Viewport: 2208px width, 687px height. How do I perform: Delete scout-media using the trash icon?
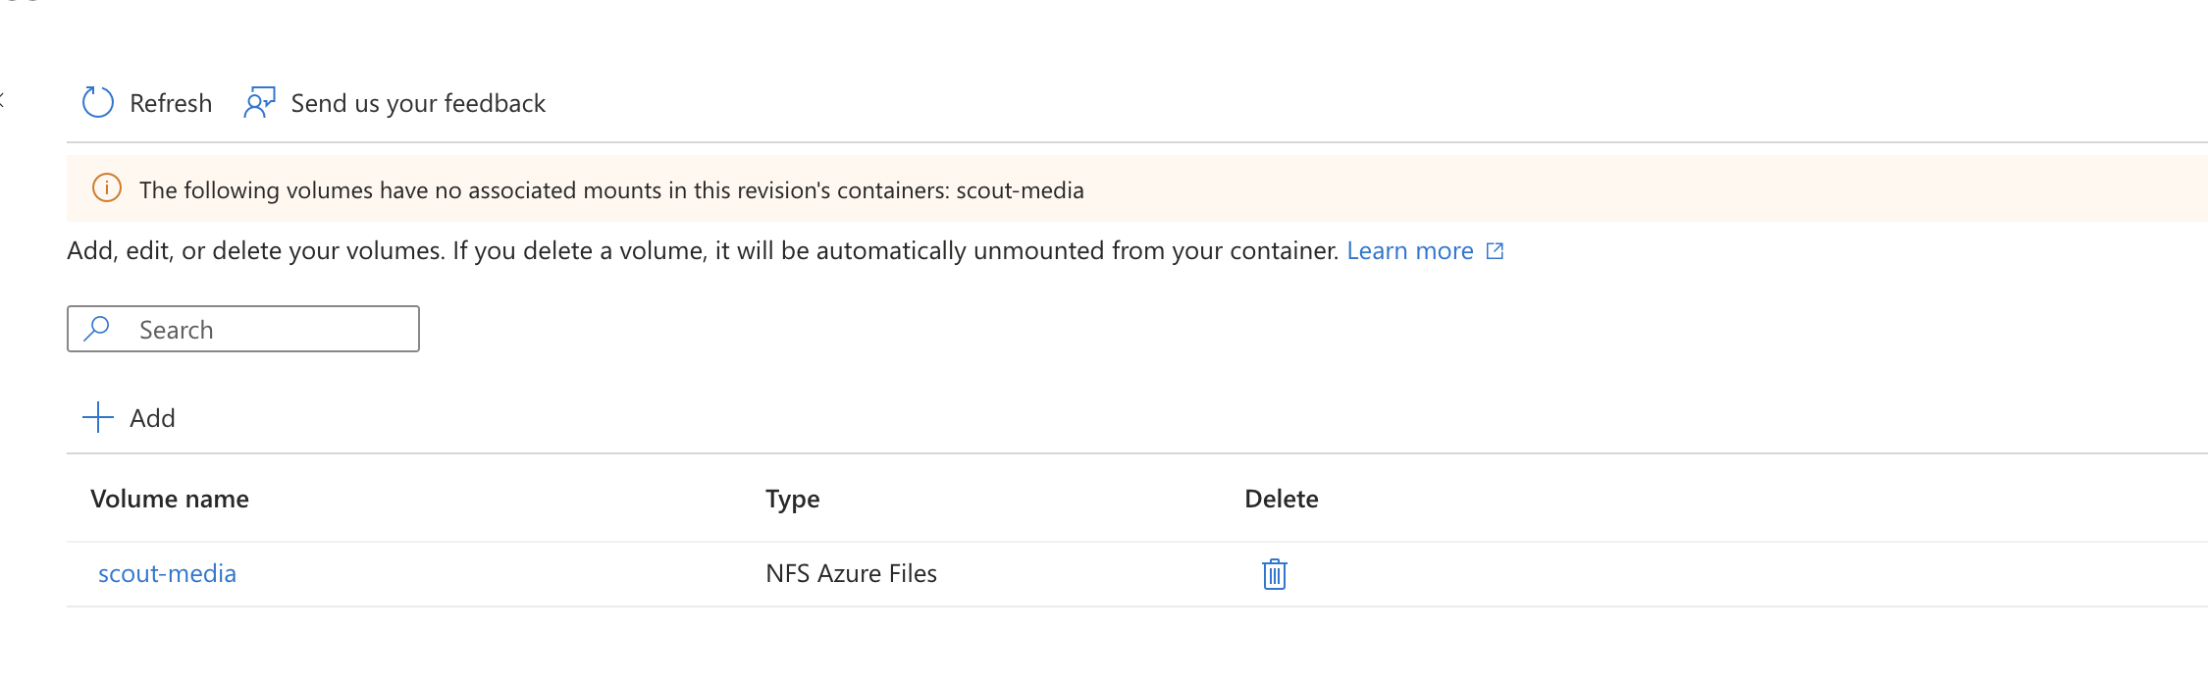click(x=1273, y=574)
